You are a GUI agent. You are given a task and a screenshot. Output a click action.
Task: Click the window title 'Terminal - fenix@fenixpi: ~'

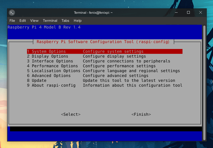pyautogui.click(x=93, y=13)
